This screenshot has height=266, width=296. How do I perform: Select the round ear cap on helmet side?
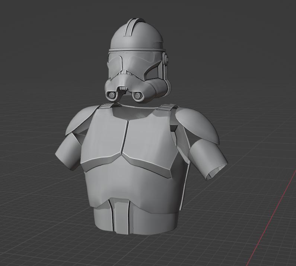pyautogui.click(x=166, y=58)
